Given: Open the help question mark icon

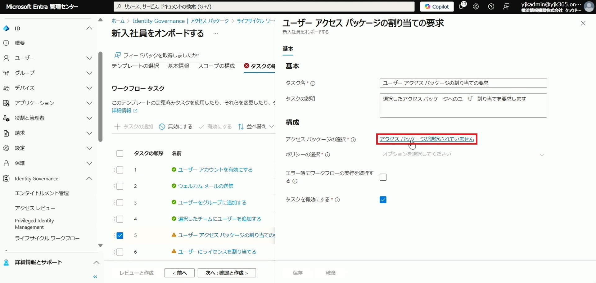Looking at the screenshot, I should pyautogui.click(x=491, y=7).
